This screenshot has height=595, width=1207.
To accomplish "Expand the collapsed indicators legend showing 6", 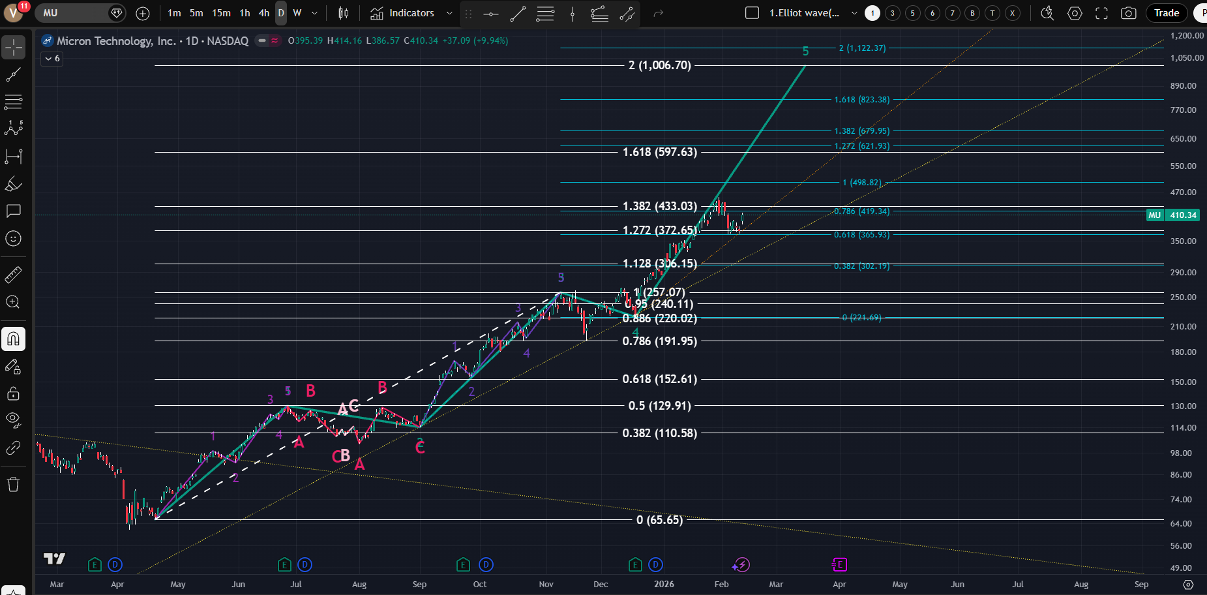I will tap(52, 59).
